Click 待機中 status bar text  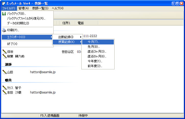tap(83, 116)
